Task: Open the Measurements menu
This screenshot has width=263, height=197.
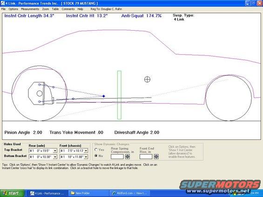Action: pyautogui.click(x=30, y=9)
